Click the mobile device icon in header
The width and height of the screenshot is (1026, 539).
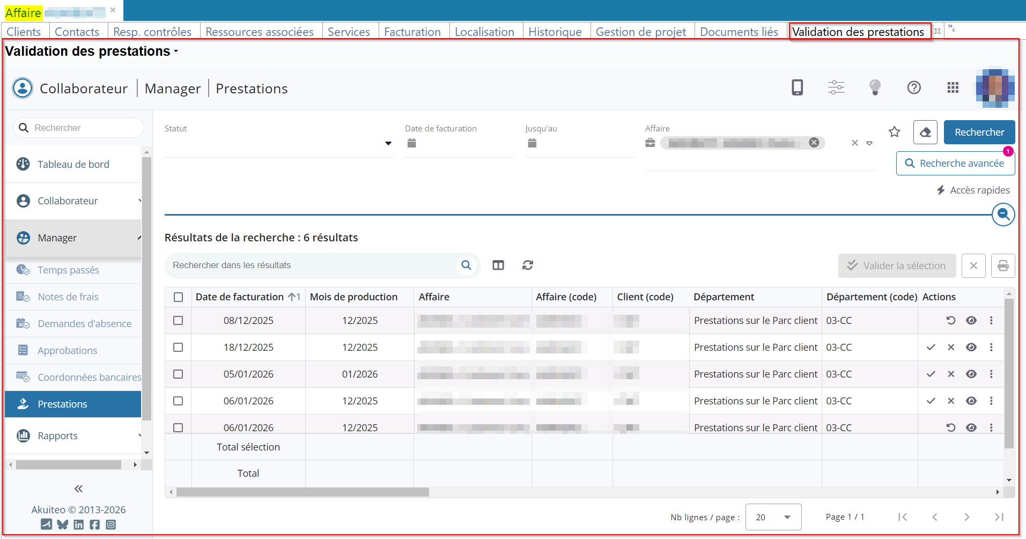797,87
